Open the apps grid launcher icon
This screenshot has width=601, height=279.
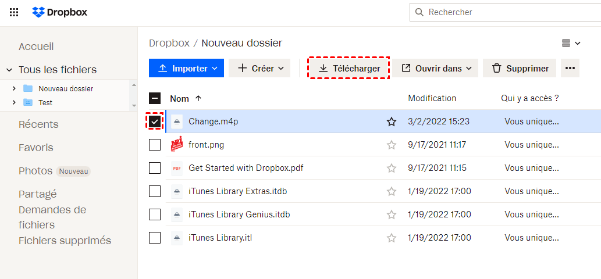click(x=14, y=12)
